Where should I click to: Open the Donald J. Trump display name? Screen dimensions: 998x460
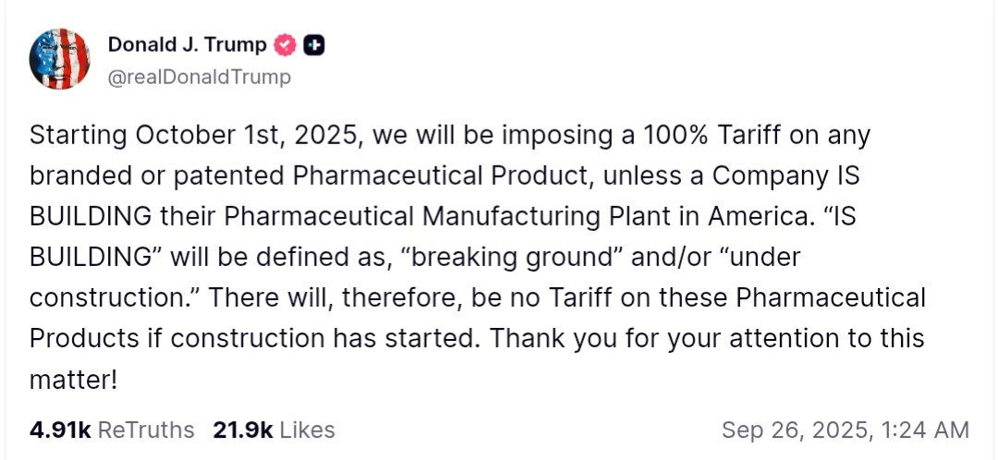188,44
